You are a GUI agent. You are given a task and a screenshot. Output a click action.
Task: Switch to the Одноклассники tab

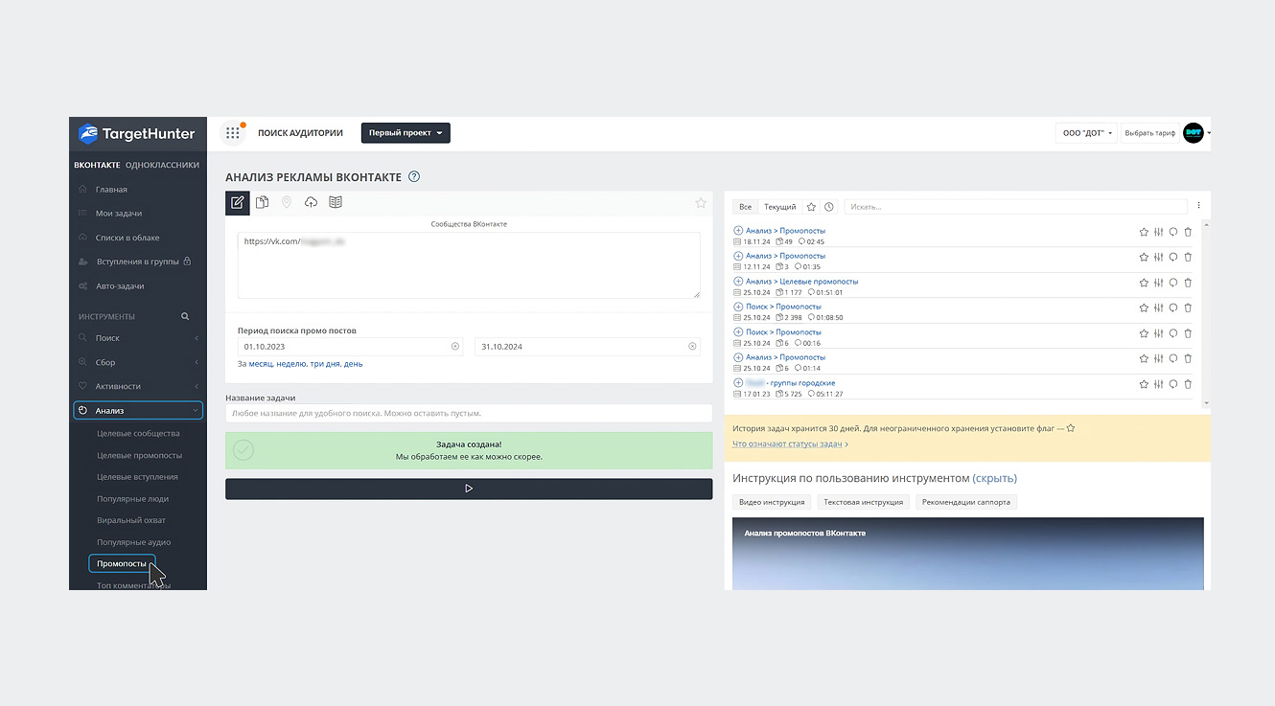[x=162, y=165]
